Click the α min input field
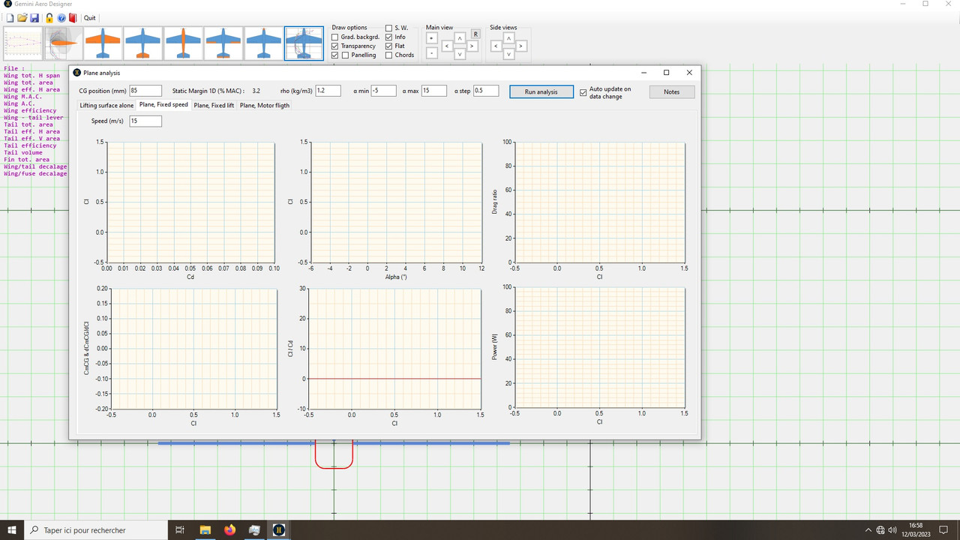Image resolution: width=960 pixels, height=540 pixels. 383,91
